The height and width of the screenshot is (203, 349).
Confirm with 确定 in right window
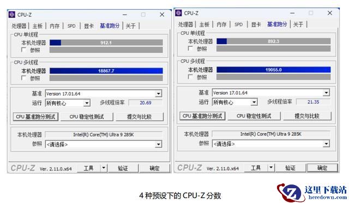tap(322, 168)
